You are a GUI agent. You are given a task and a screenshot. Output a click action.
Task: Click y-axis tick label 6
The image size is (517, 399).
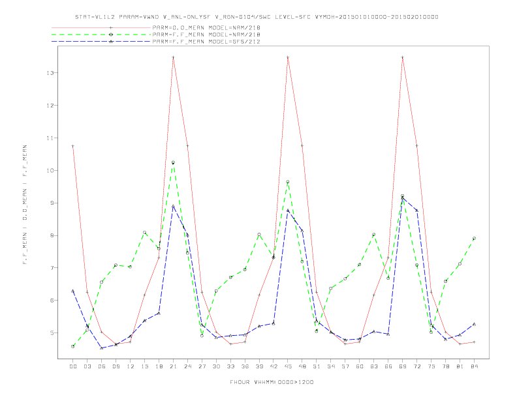[x=52, y=301]
